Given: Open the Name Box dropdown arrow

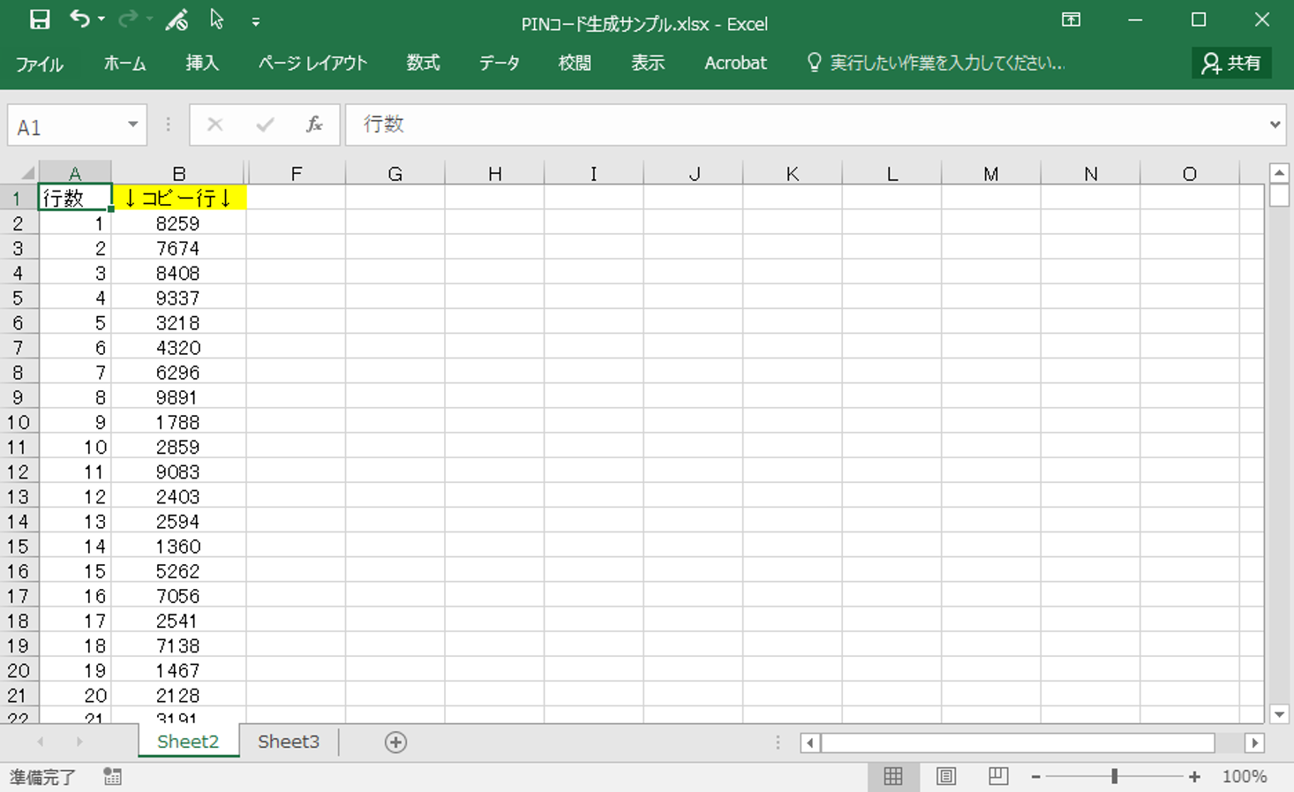Looking at the screenshot, I should [x=132, y=125].
